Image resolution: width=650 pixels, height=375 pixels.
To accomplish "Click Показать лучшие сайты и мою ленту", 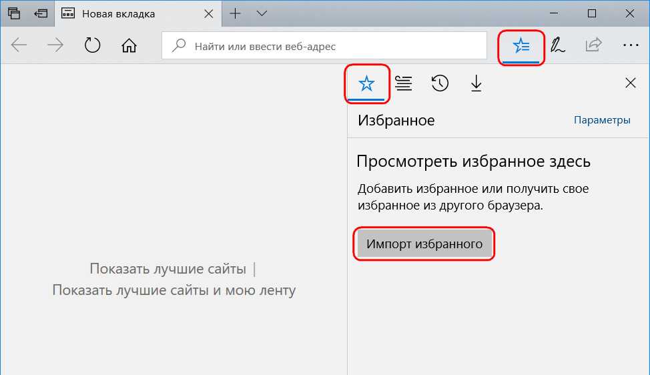I will (x=174, y=290).
